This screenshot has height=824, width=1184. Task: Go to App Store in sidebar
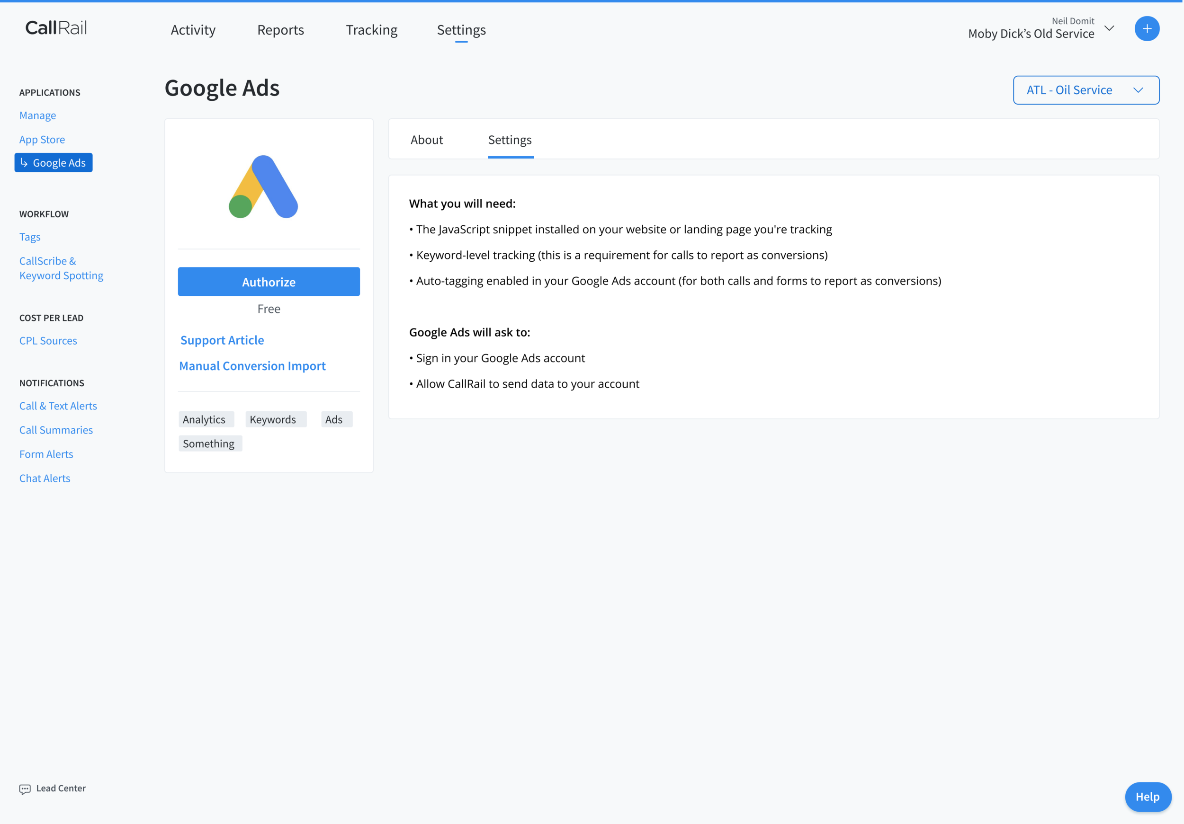[x=42, y=140]
